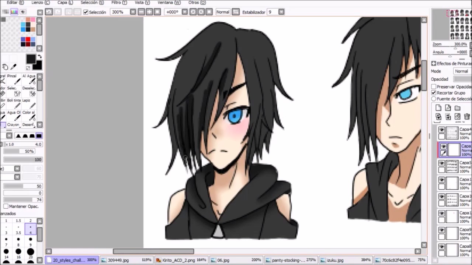The height and width of the screenshot is (265, 472).
Task: Switch to the Kirito_ACD_2.png tab
Action: (181, 260)
